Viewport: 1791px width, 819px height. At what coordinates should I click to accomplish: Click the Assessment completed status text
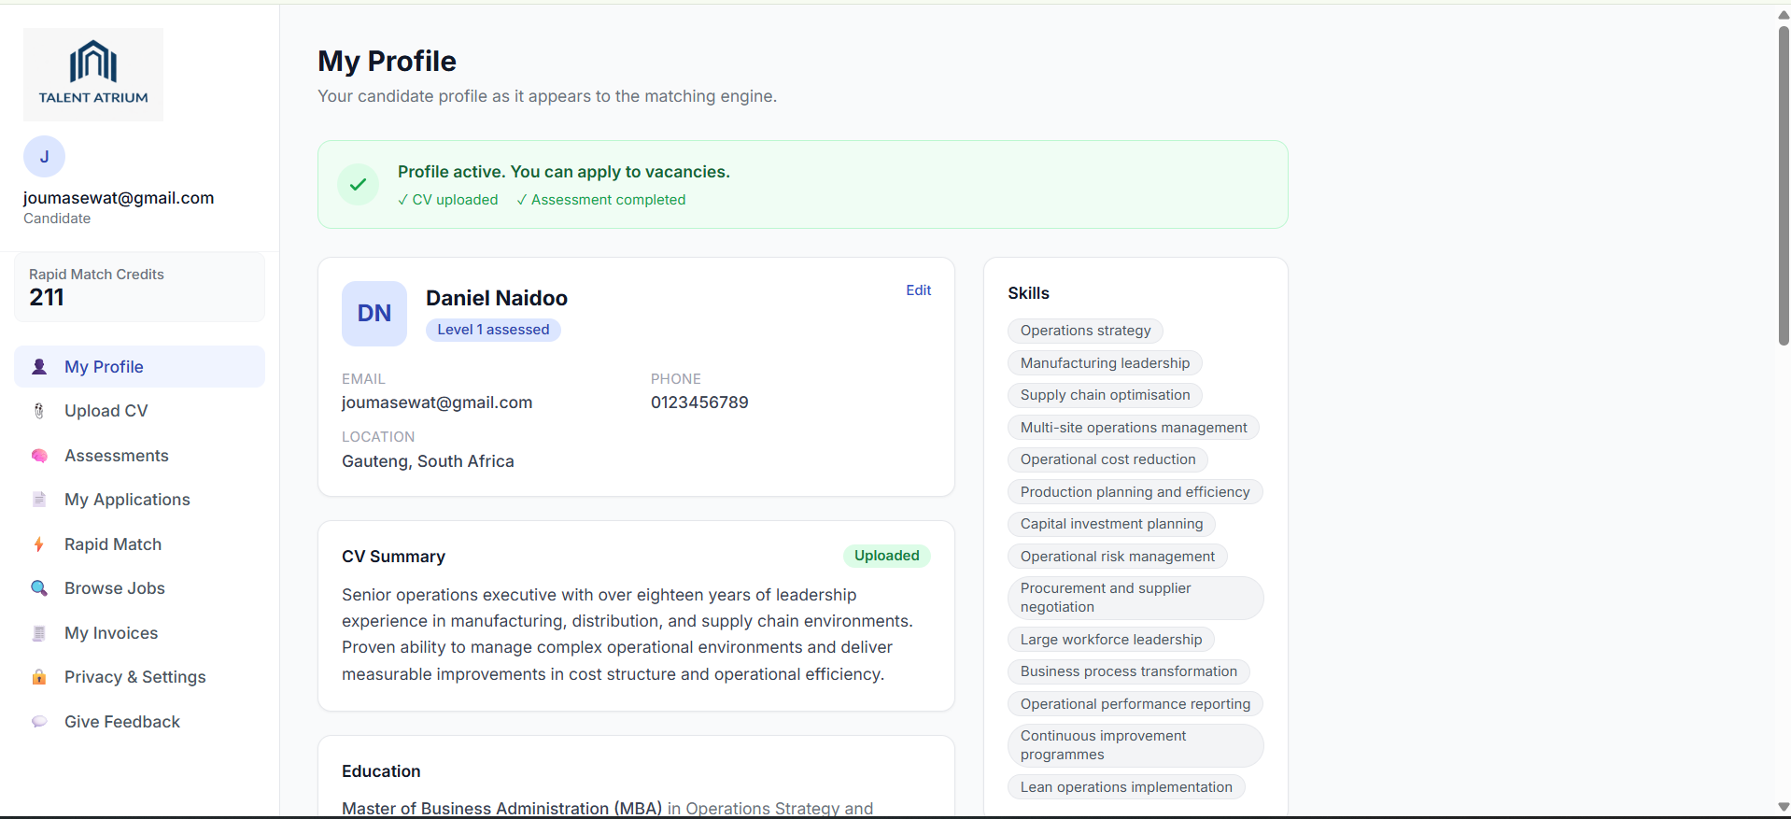[x=601, y=200]
